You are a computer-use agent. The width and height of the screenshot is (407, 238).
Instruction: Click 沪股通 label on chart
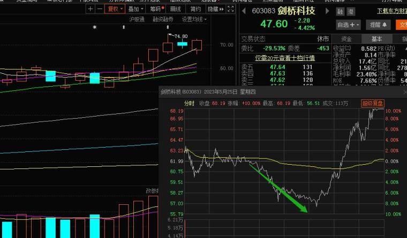point(137,19)
